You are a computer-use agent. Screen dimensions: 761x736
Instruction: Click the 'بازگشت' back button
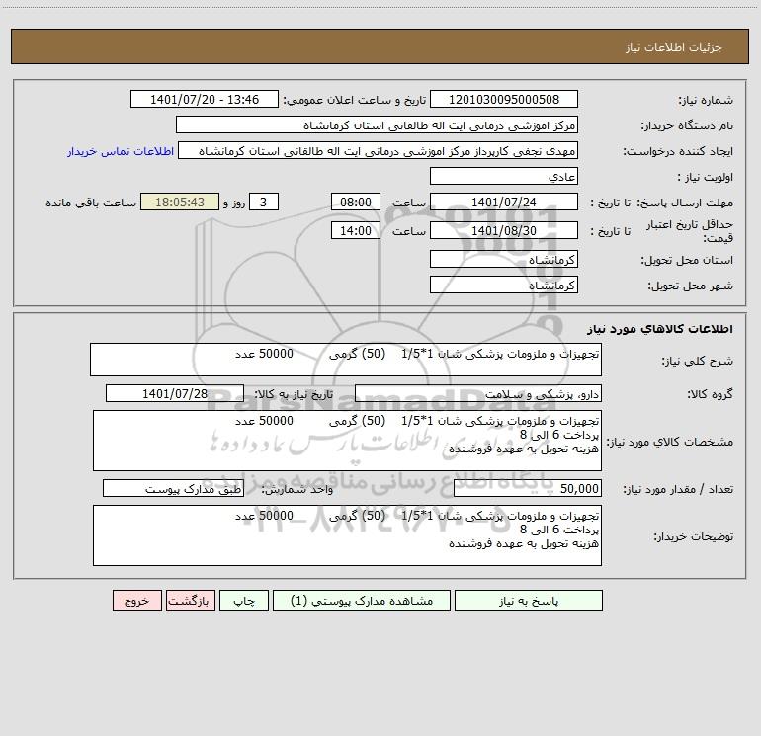point(190,601)
